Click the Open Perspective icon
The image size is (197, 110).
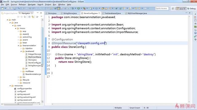(173, 9)
